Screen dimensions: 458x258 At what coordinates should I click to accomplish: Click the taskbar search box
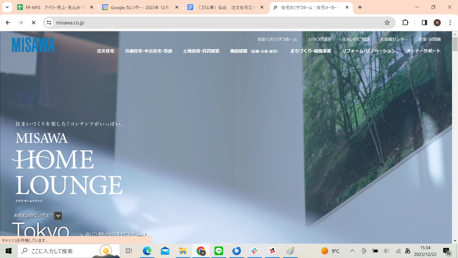pos(69,251)
